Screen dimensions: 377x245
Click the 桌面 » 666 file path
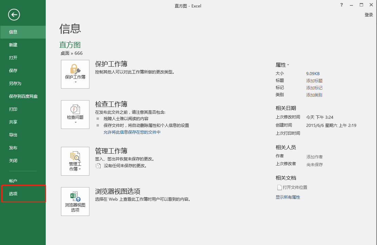71,53
